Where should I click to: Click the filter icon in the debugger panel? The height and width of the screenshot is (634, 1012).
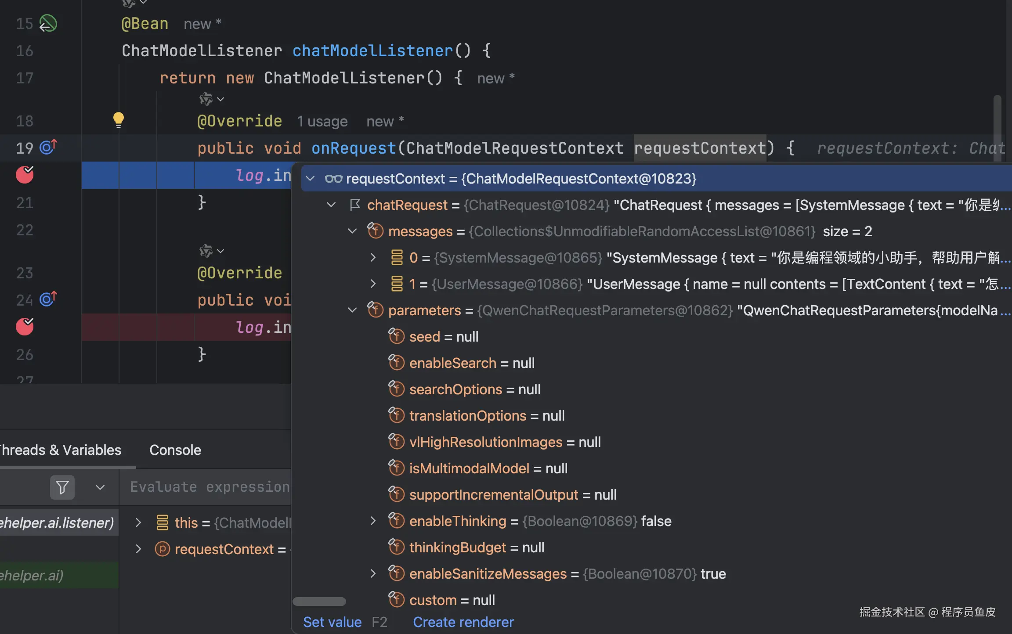pos(62,487)
